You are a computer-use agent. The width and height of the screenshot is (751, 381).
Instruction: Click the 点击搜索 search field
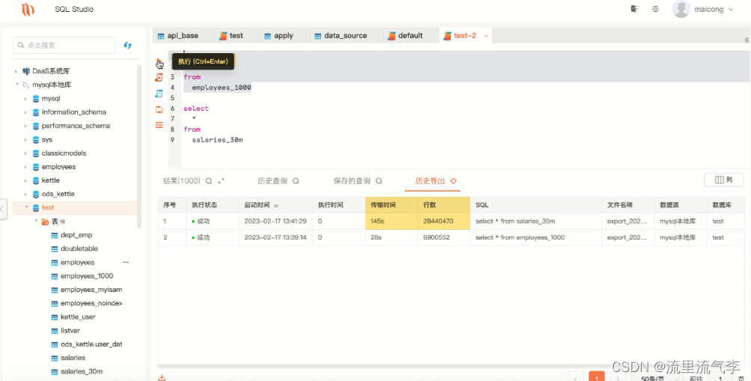tap(64, 45)
